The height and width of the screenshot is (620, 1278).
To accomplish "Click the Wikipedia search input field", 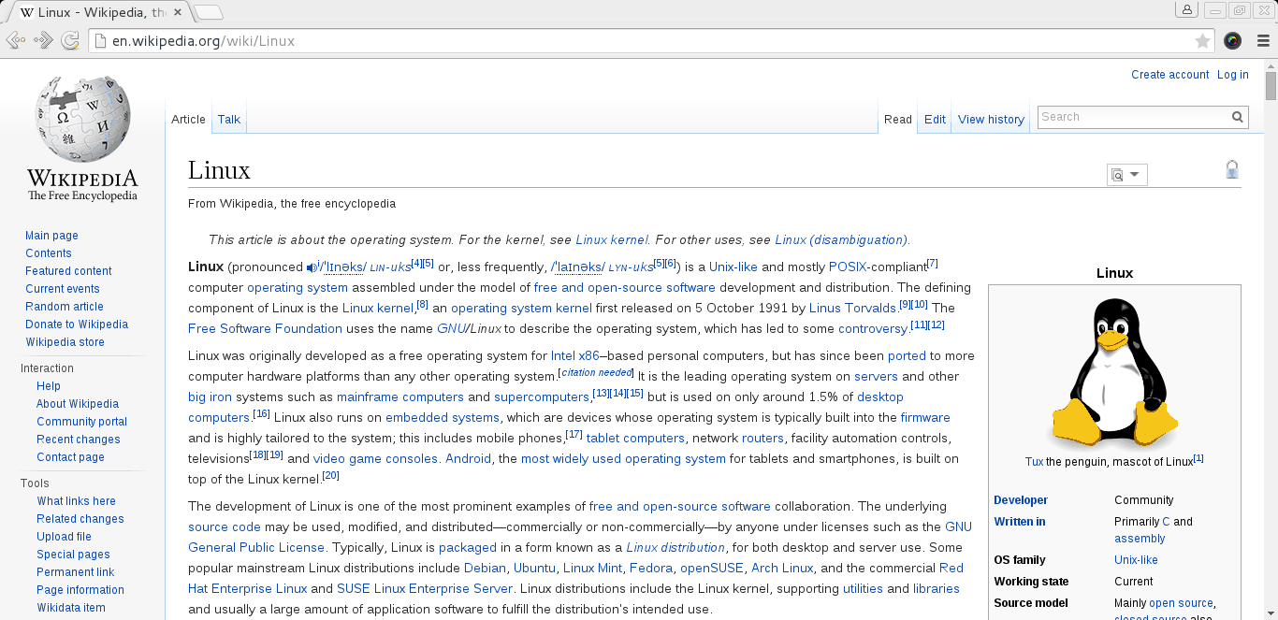I will [1132, 117].
